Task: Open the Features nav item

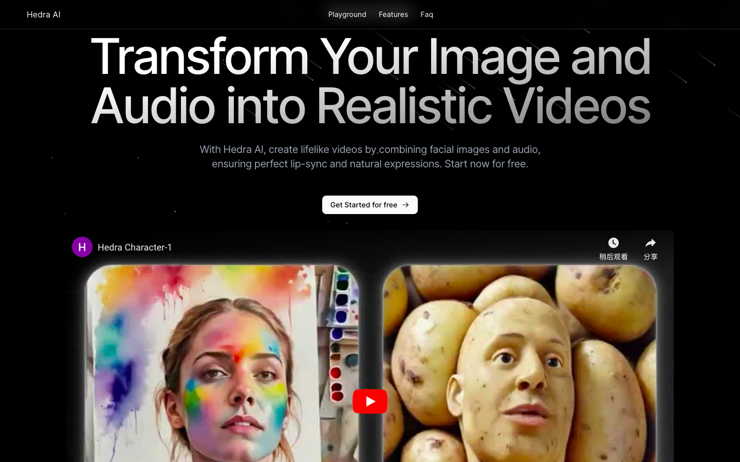Action: pos(393,14)
